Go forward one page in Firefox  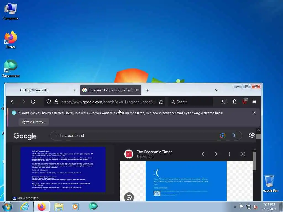[x=23, y=102]
